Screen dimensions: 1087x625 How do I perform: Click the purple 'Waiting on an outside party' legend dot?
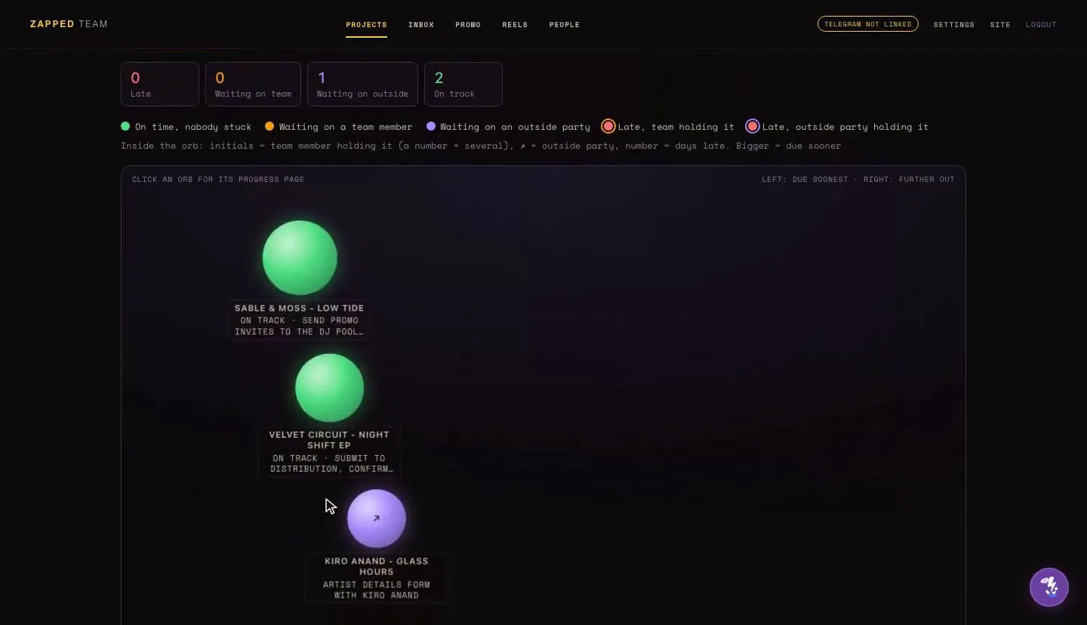431,126
